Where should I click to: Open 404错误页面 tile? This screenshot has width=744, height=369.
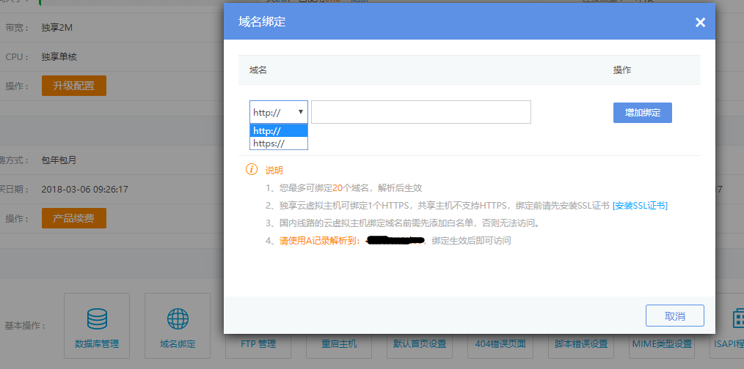pos(500,343)
